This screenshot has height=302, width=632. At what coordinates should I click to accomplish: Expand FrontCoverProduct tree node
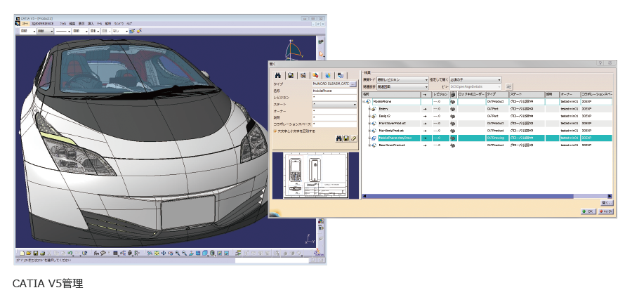point(369,124)
